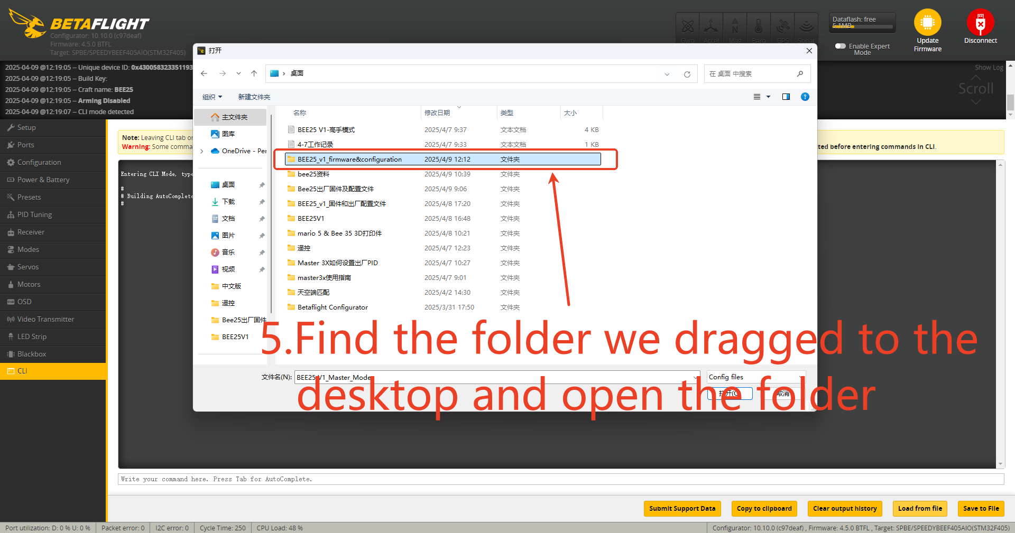Click the Update Firmware chip icon
1015x533 pixels.
927,22
